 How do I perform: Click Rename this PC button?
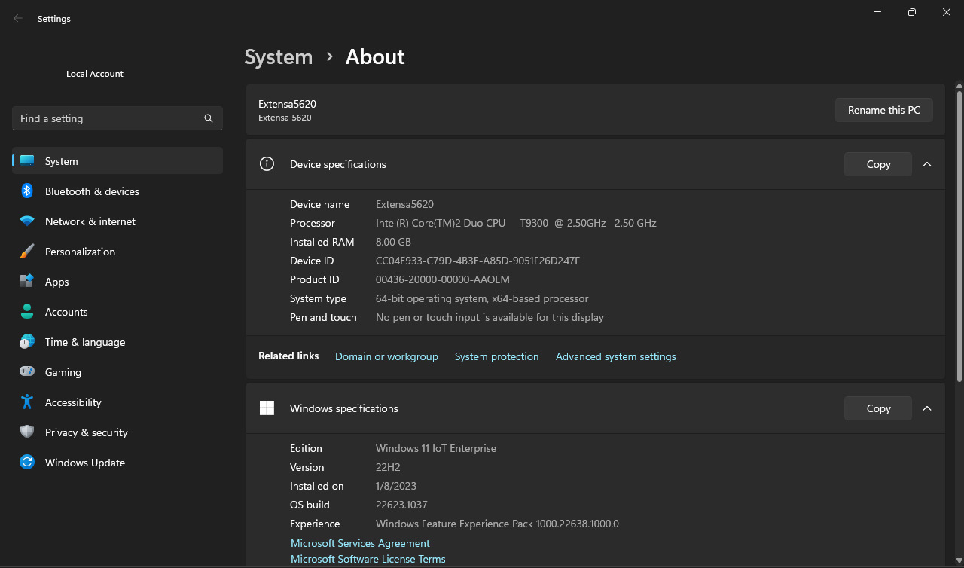pos(883,110)
